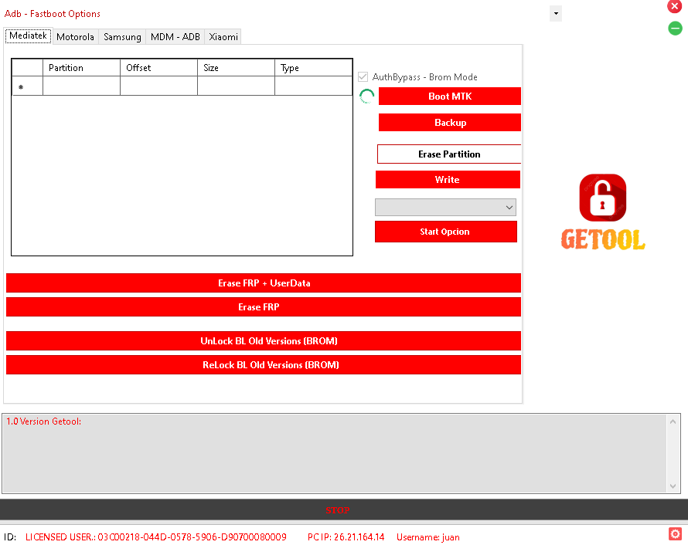Click the red close circle icon

674,7
